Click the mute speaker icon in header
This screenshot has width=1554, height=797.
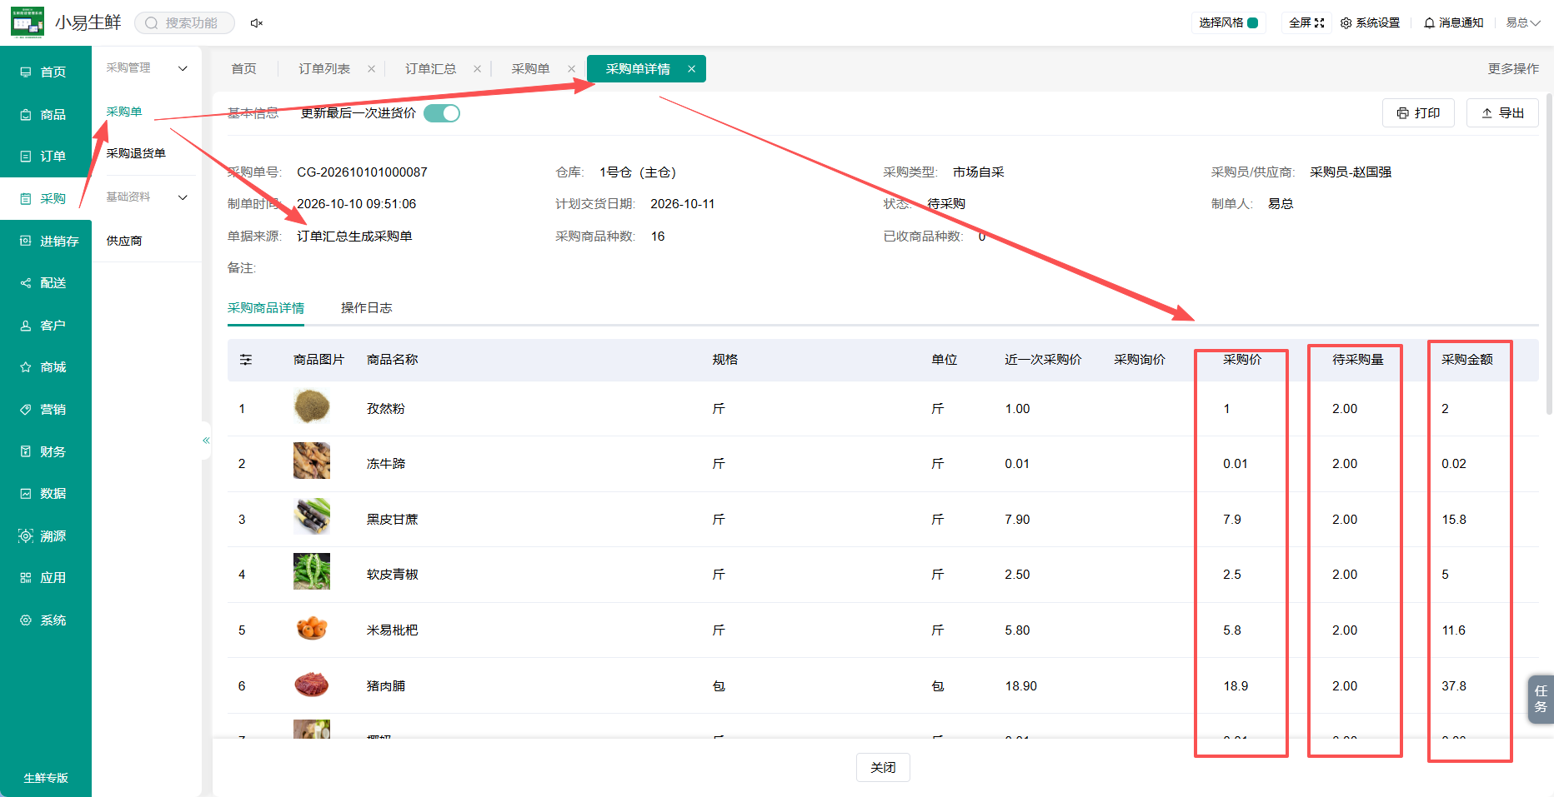point(257,23)
